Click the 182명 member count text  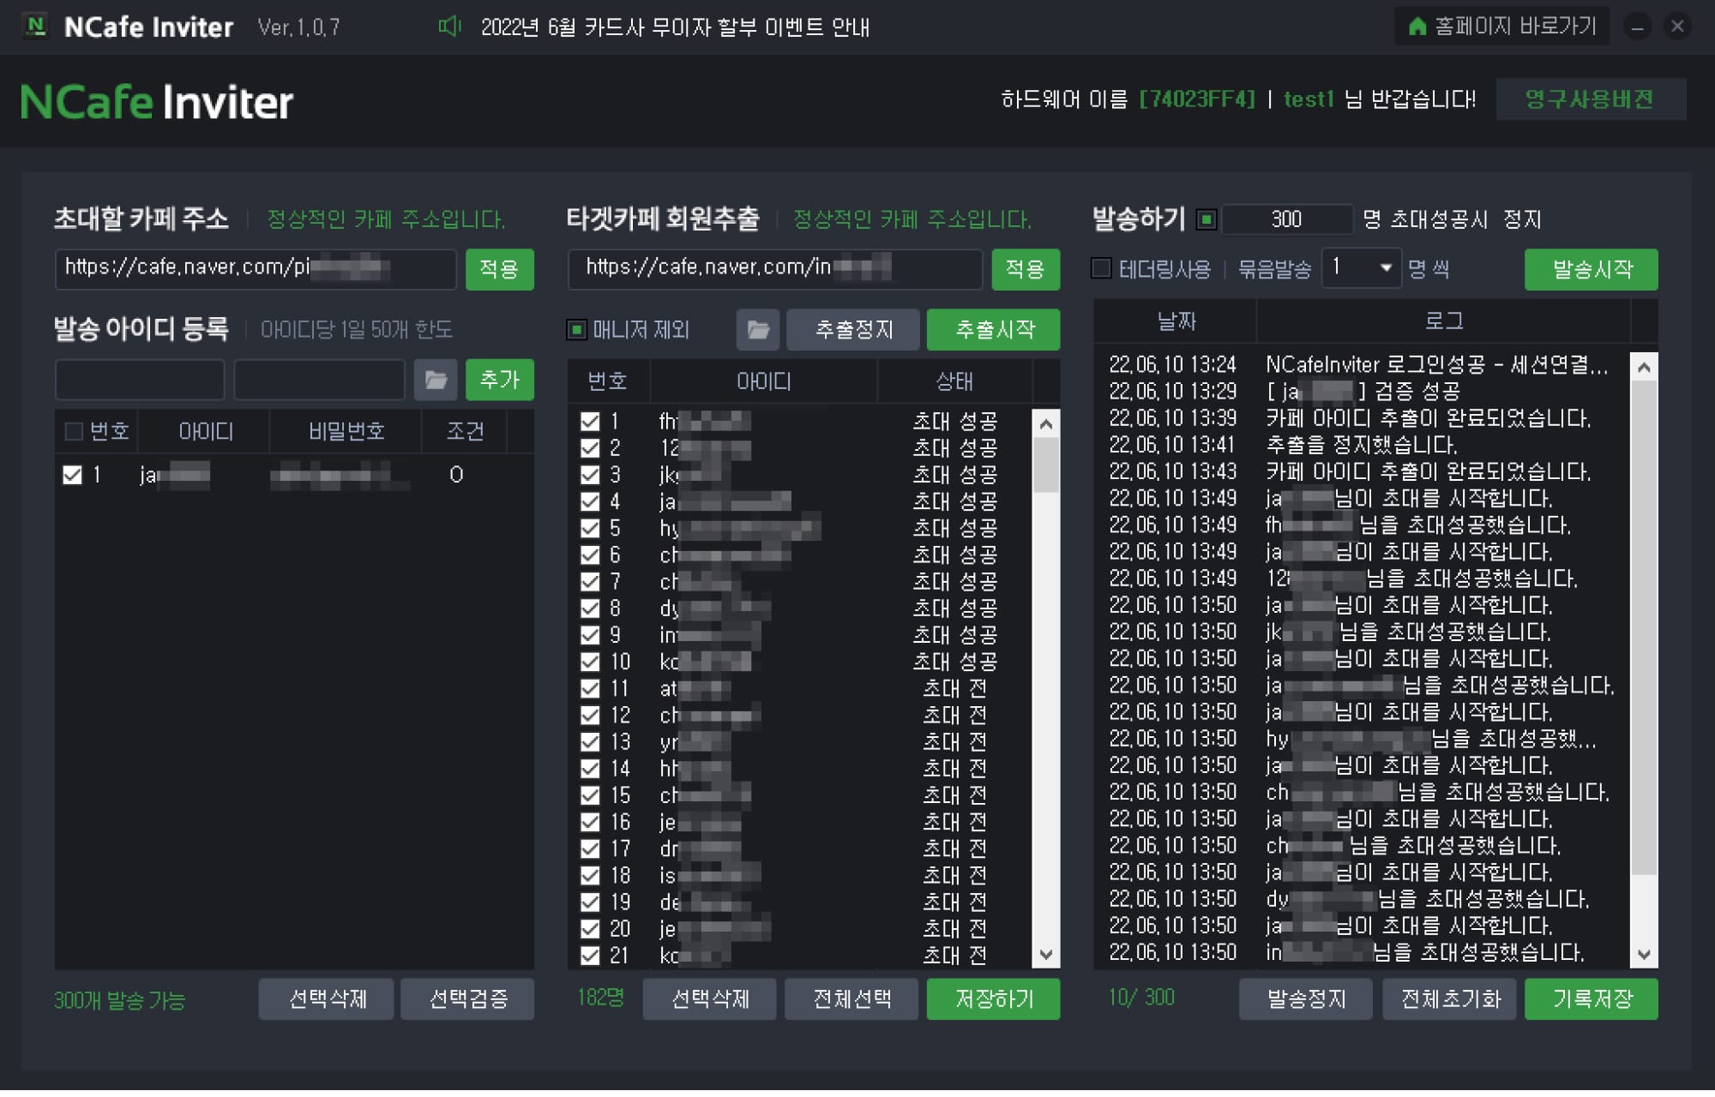(x=600, y=998)
